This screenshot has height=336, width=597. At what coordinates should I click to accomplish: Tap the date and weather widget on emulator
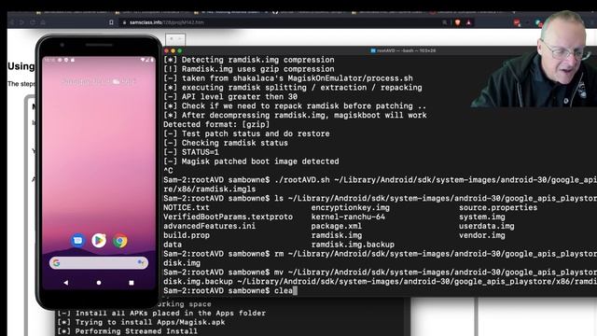[99, 81]
